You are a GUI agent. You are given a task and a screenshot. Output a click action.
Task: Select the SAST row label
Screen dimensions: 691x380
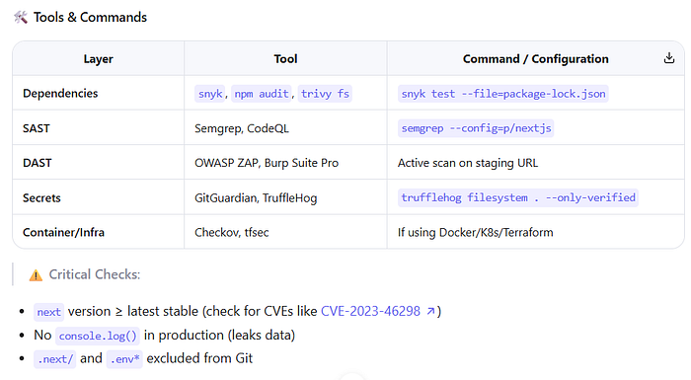tap(37, 128)
